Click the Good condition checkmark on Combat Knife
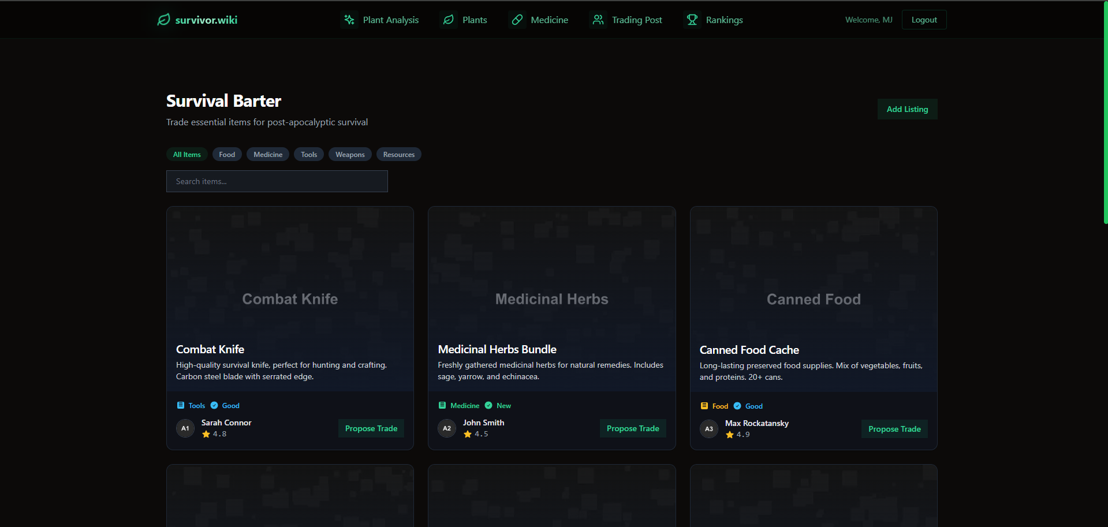The height and width of the screenshot is (527, 1108). tap(214, 405)
